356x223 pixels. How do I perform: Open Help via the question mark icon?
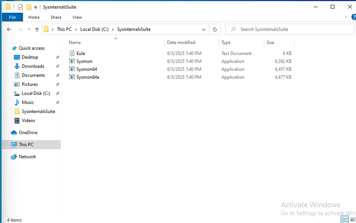(353, 17)
